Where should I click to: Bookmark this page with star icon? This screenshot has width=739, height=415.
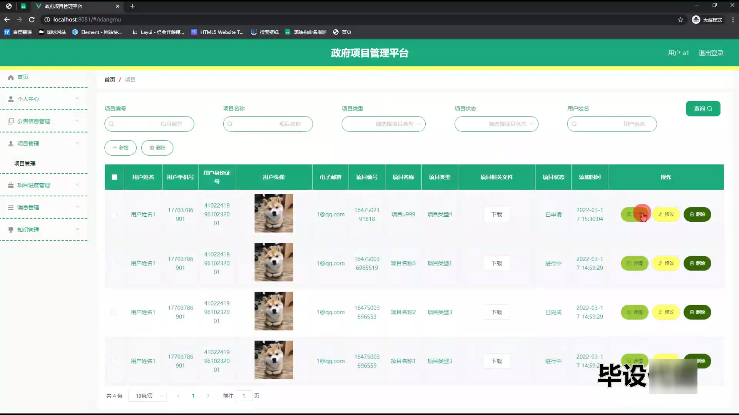[x=680, y=20]
